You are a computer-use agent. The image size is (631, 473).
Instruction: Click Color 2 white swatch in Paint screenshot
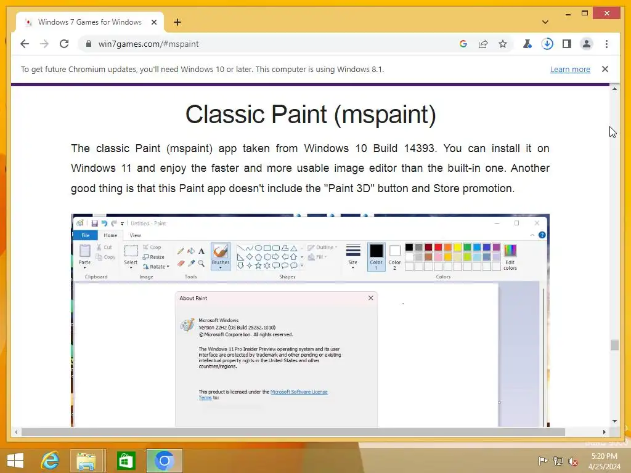[x=395, y=251]
